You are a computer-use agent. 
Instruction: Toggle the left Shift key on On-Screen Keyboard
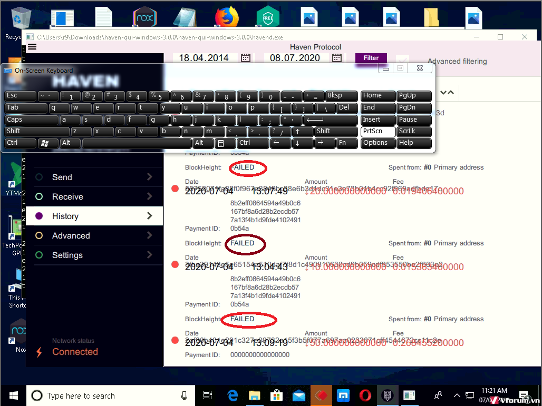point(37,132)
